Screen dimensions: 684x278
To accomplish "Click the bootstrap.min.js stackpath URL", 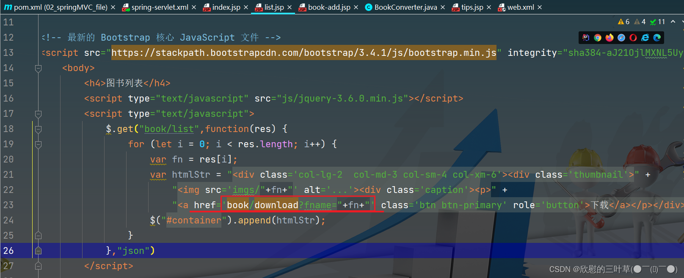I will coord(304,53).
